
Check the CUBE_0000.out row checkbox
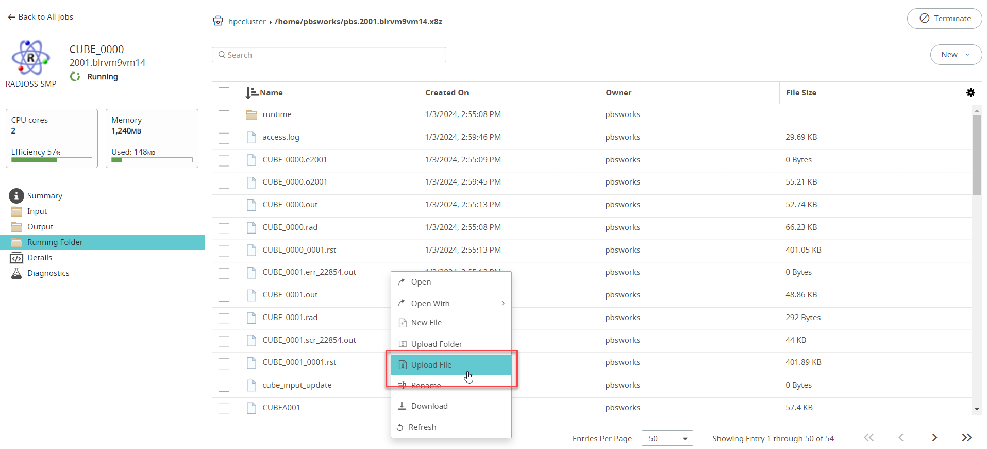[224, 206]
